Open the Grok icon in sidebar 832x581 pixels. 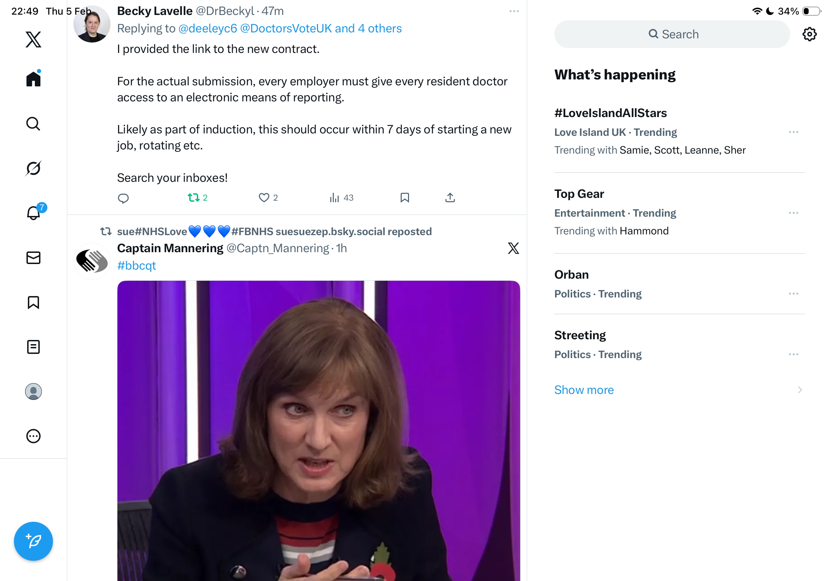[x=33, y=168]
